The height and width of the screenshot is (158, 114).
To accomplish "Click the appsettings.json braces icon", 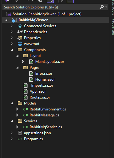I will [20, 133].
